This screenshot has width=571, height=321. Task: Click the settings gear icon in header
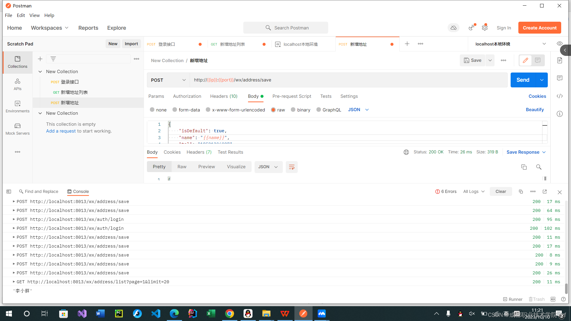coord(485,28)
